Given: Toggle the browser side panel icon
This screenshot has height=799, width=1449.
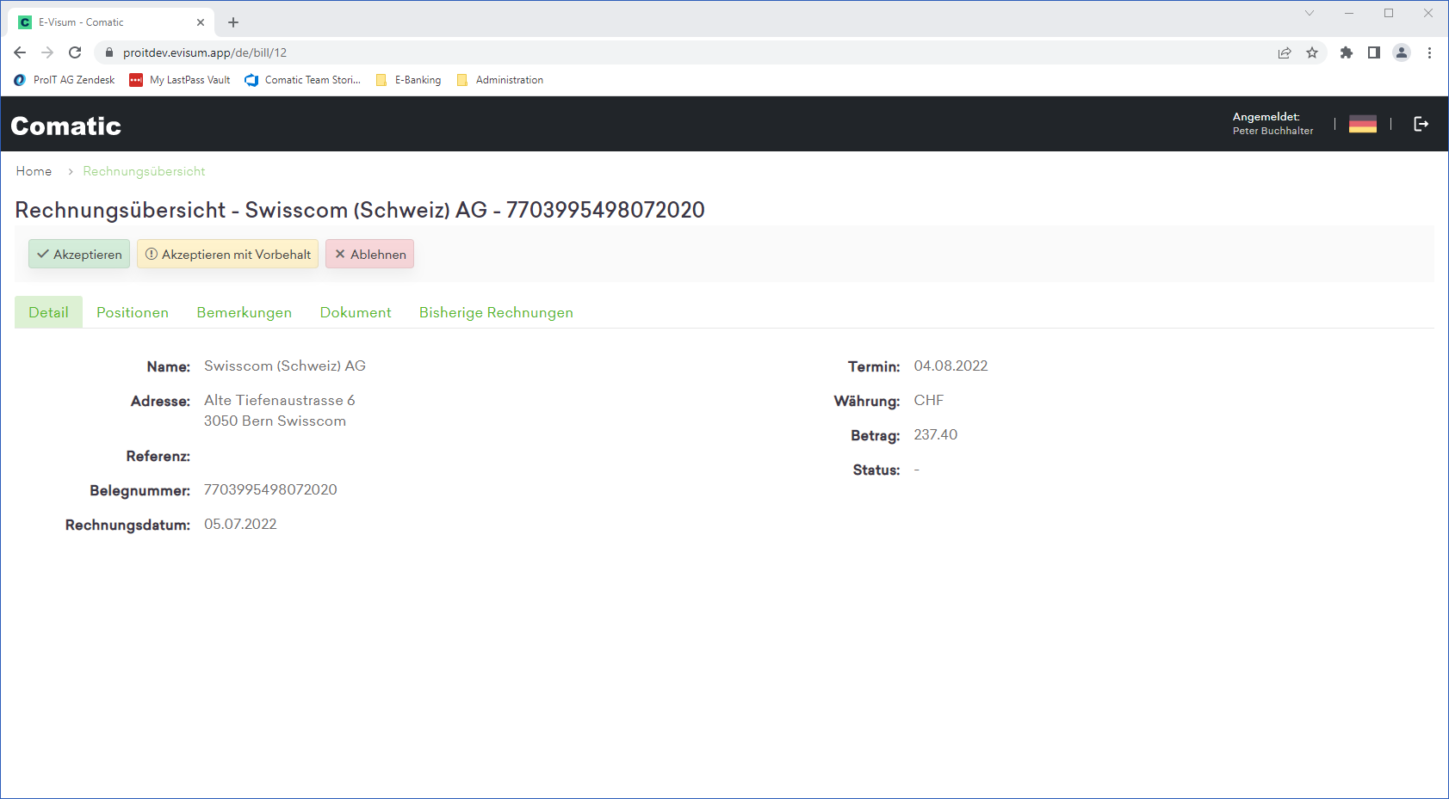Looking at the screenshot, I should pos(1374,52).
